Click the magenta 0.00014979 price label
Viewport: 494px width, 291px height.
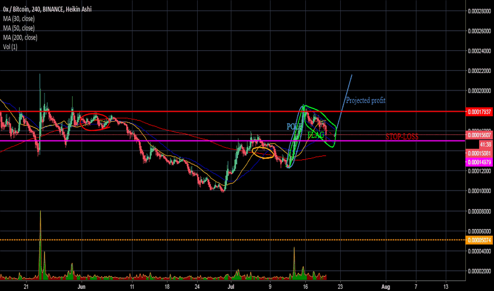pos(479,162)
